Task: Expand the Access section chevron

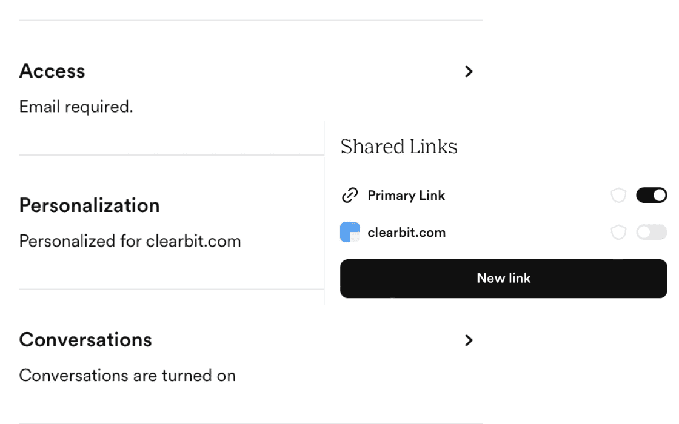Action: (468, 71)
